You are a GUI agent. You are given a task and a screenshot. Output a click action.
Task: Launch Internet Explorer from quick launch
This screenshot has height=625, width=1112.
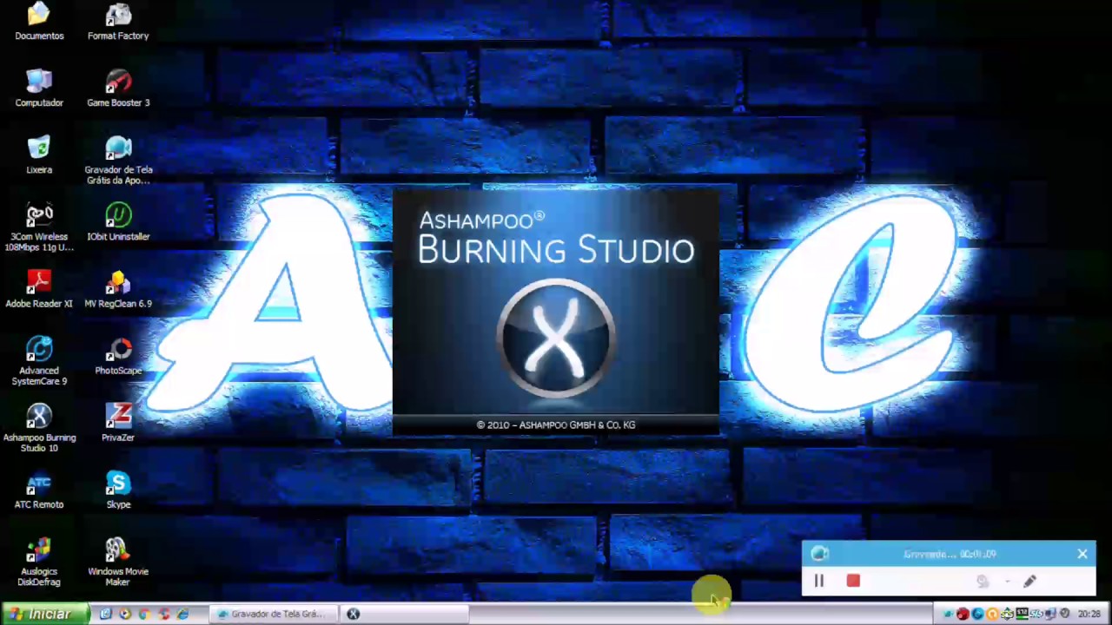(182, 614)
